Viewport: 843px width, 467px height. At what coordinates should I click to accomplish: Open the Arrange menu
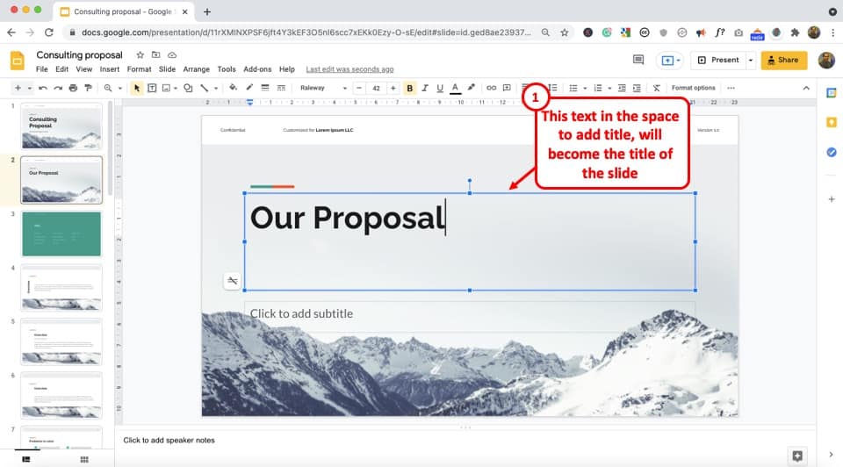196,69
